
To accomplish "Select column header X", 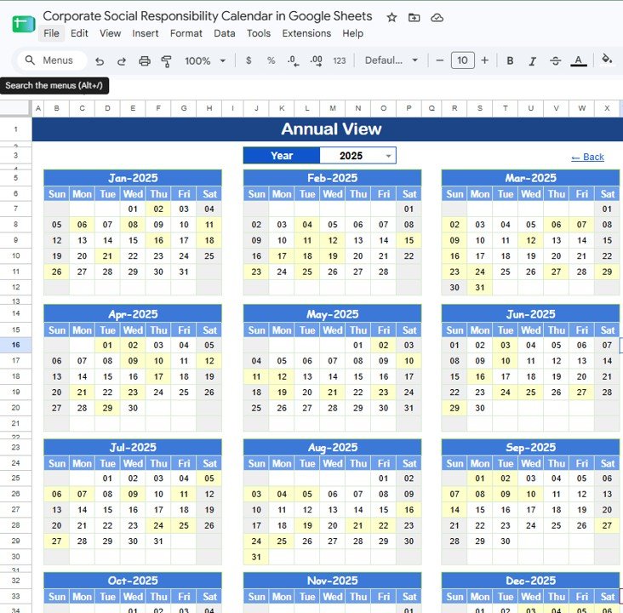I will click(607, 108).
